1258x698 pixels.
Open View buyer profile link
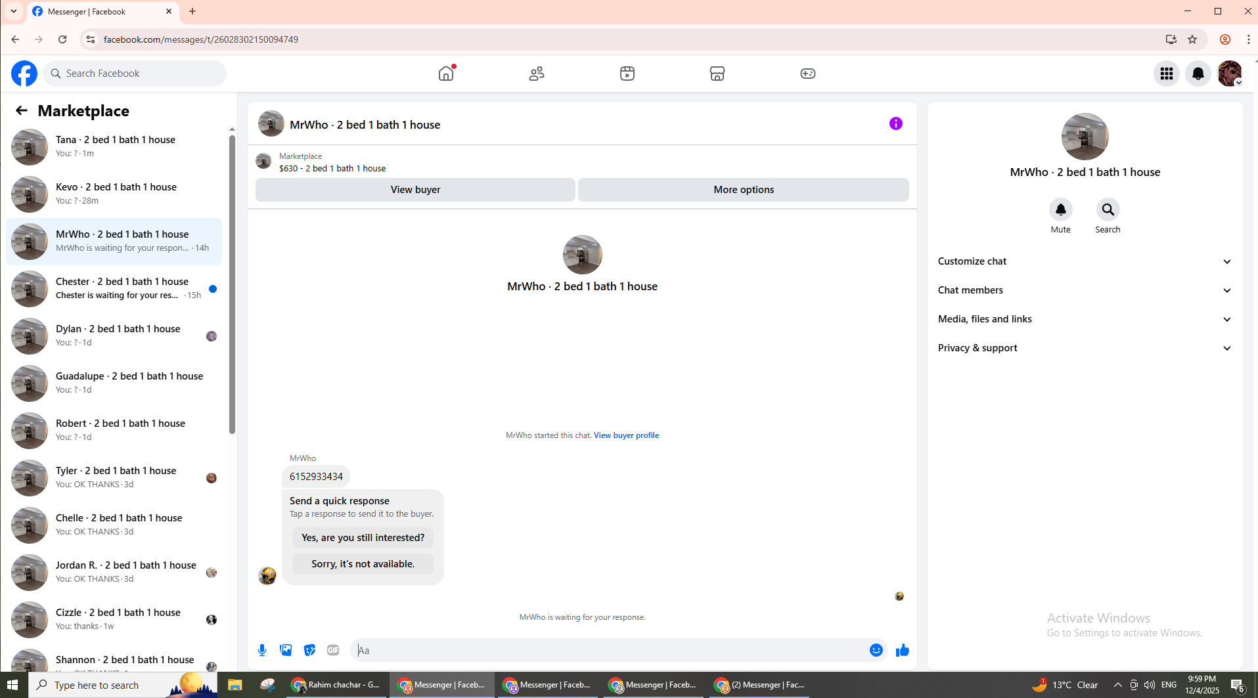click(x=626, y=435)
